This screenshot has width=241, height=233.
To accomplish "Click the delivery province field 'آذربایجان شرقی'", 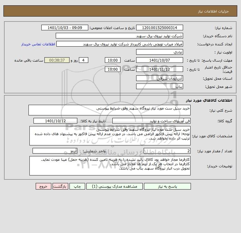I will click(160, 78).
